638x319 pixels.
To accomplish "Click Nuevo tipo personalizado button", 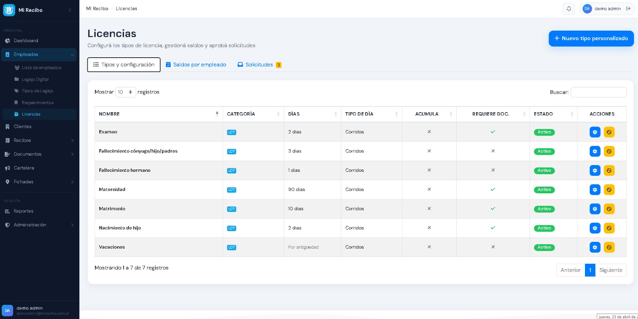I will tap(591, 39).
